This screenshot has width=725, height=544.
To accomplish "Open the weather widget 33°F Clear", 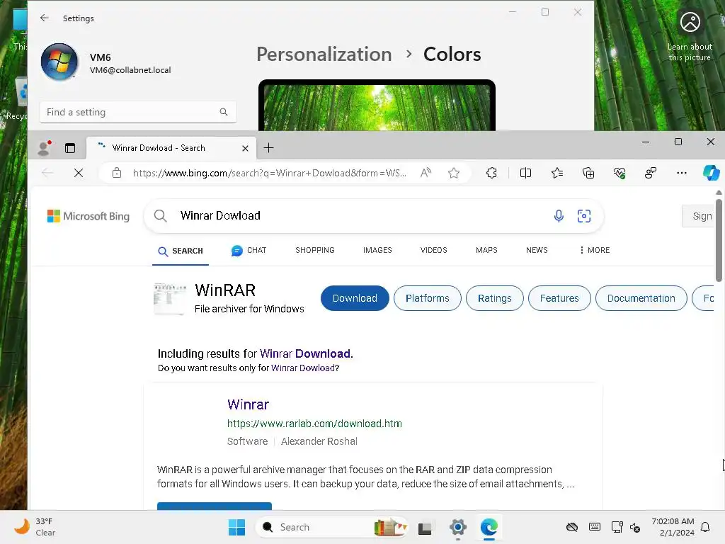I will pos(35,527).
